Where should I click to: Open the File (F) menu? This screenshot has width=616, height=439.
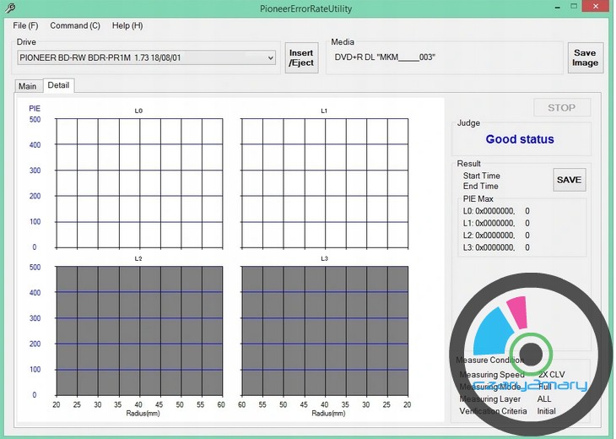(x=25, y=25)
